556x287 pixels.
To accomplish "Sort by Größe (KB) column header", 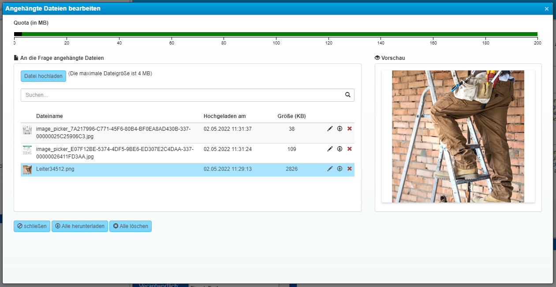I will coord(291,116).
